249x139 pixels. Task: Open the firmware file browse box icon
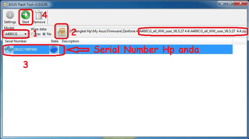point(62,31)
